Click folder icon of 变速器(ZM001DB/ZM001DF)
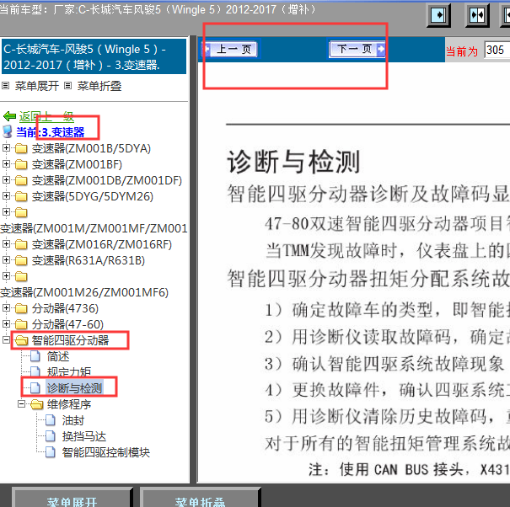Image resolution: width=510 pixels, height=507 pixels. click(21, 180)
